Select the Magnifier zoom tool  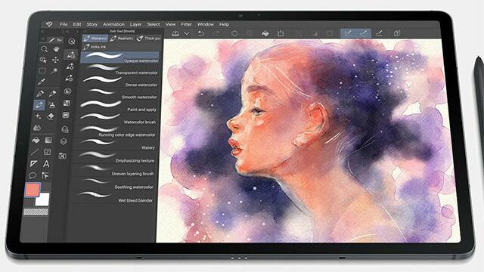tap(44, 49)
